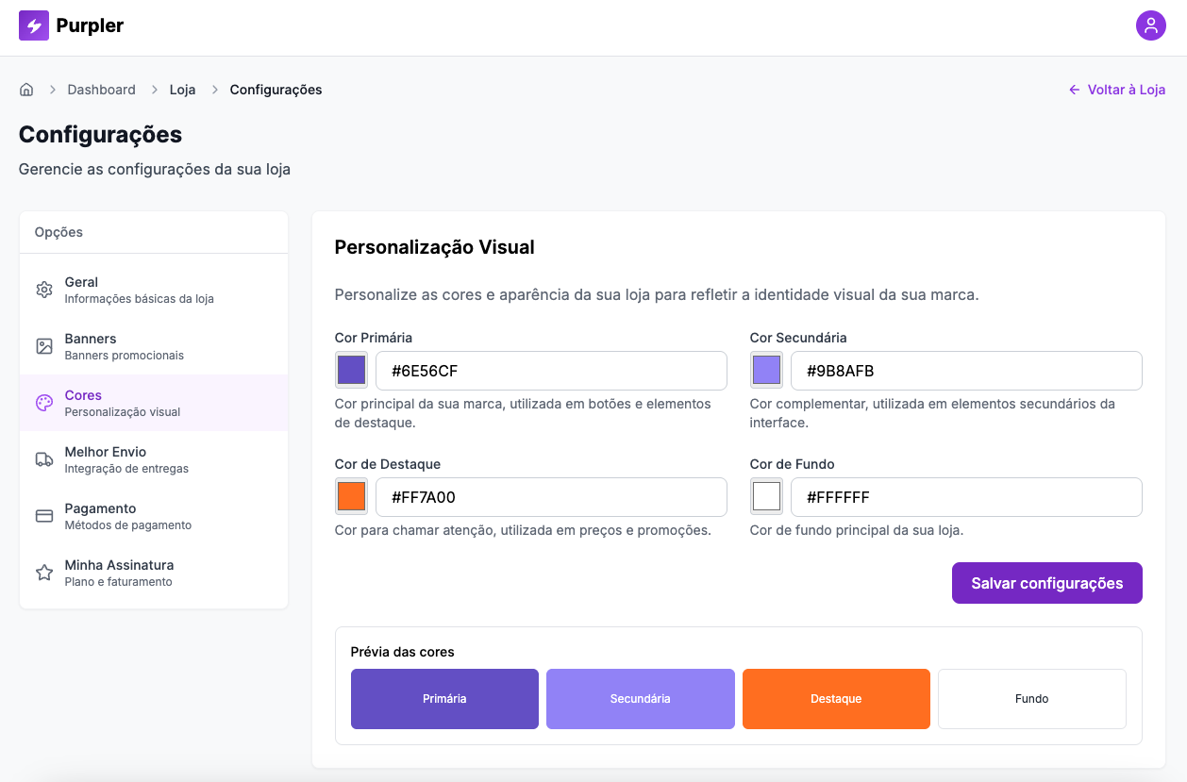Click Salvar configurações button

tap(1046, 582)
